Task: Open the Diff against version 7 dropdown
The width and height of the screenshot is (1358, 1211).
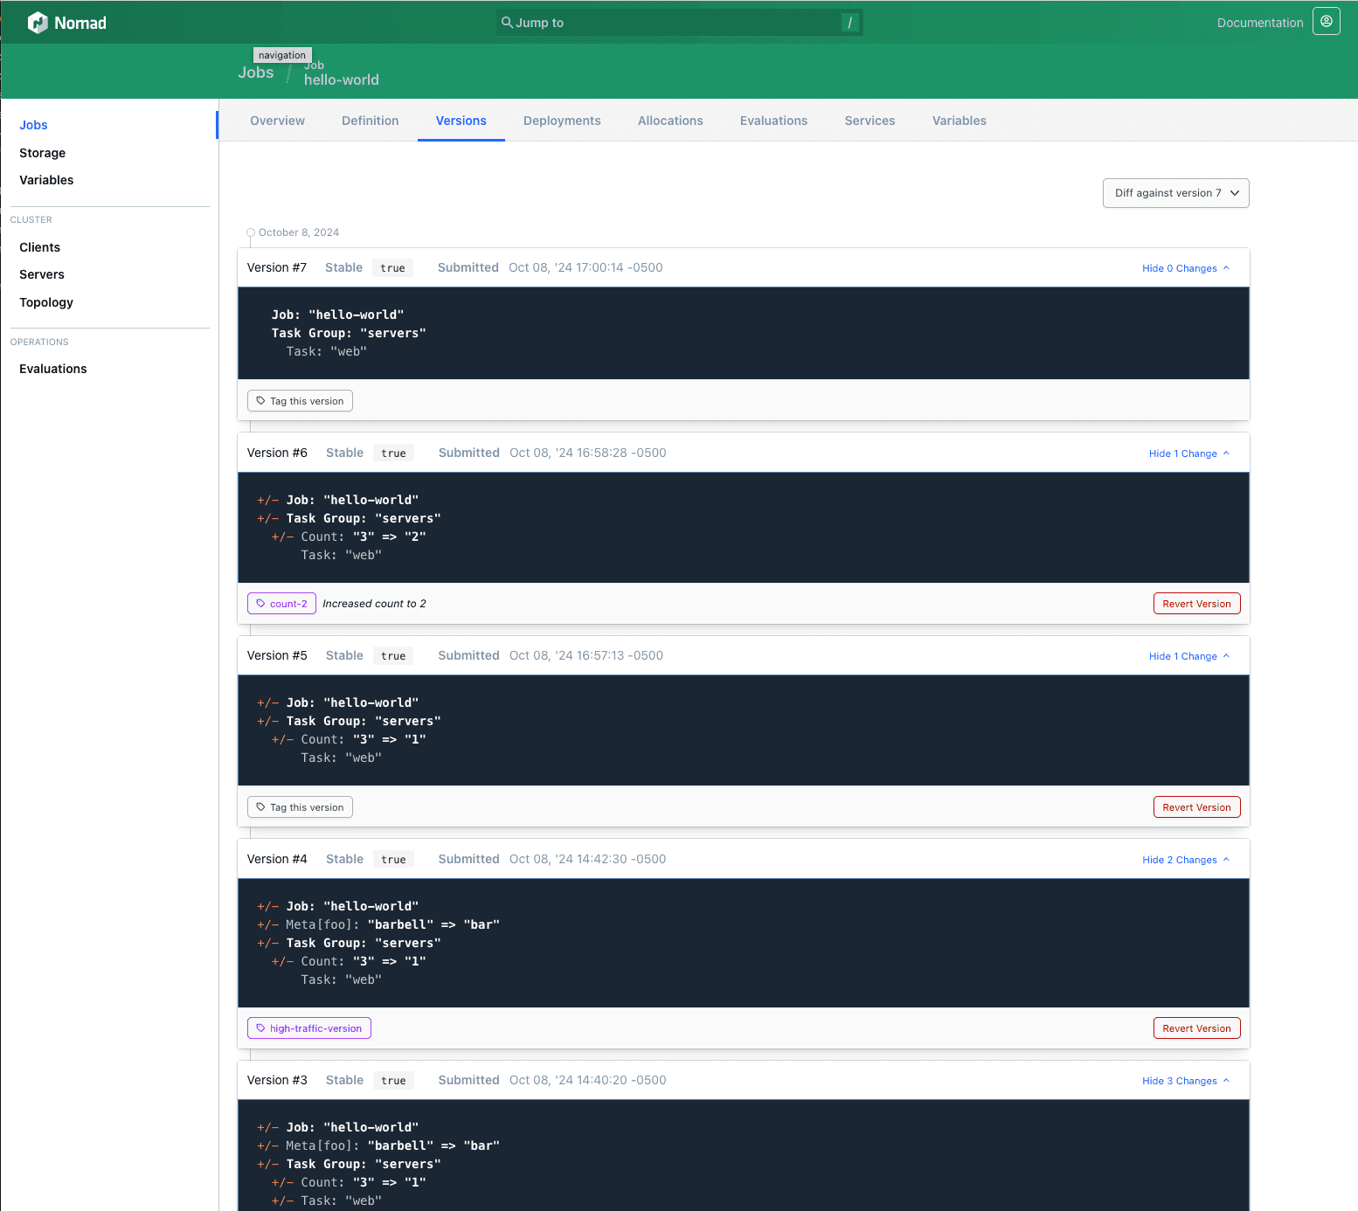Action: tap(1175, 193)
